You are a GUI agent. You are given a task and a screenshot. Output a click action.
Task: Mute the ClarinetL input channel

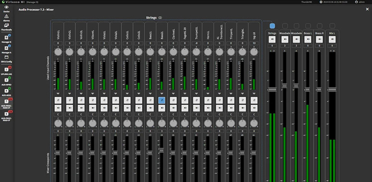point(174,108)
